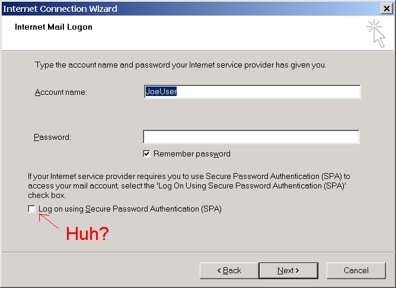Click the wizard cursor icon in header
The image size is (396, 288).
point(376,33)
